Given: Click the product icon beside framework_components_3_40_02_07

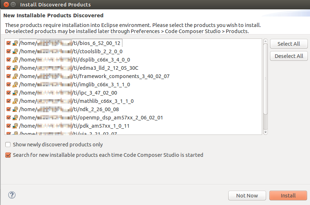Looking at the screenshot, I should click(15, 76).
